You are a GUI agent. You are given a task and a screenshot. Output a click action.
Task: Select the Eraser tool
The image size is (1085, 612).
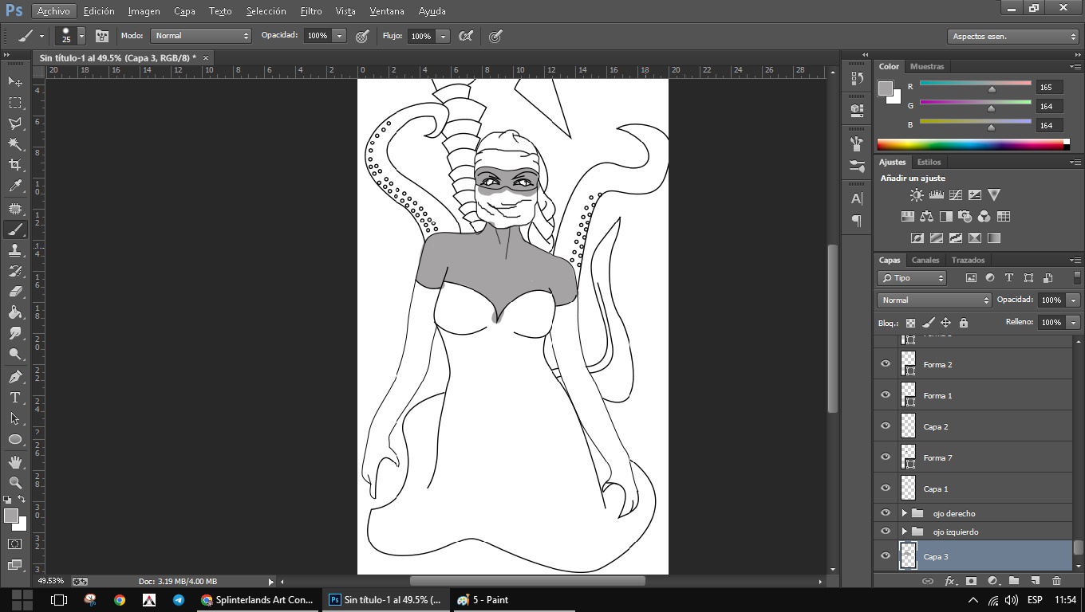tap(15, 292)
